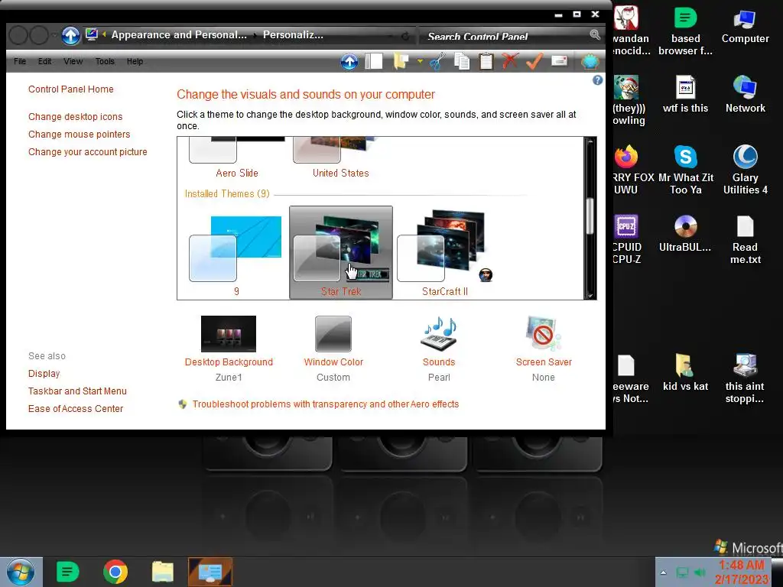Image resolution: width=783 pixels, height=587 pixels.
Task: Toggle the navigation pane toolbar icon
Action: pyautogui.click(x=373, y=61)
